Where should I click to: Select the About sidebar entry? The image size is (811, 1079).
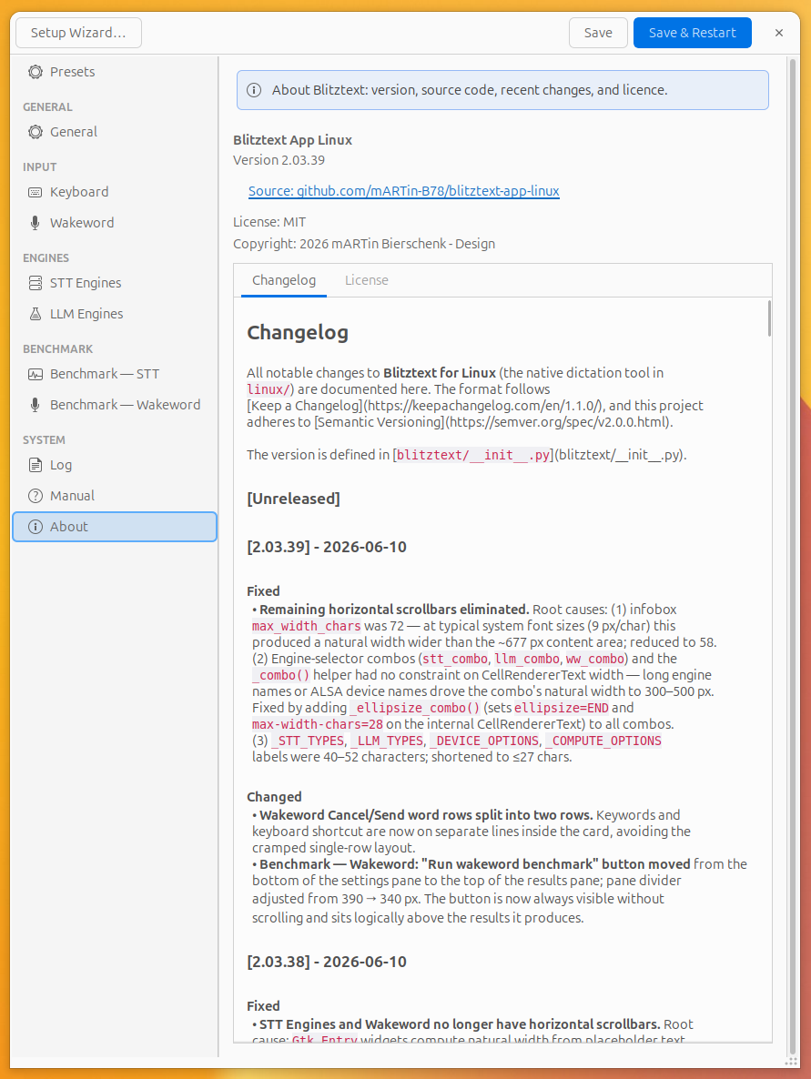(x=115, y=527)
